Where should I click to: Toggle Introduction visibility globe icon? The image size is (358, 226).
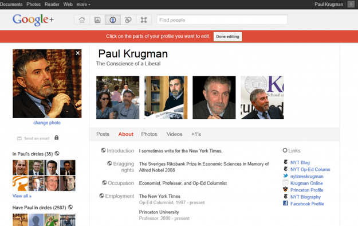[x=103, y=150]
